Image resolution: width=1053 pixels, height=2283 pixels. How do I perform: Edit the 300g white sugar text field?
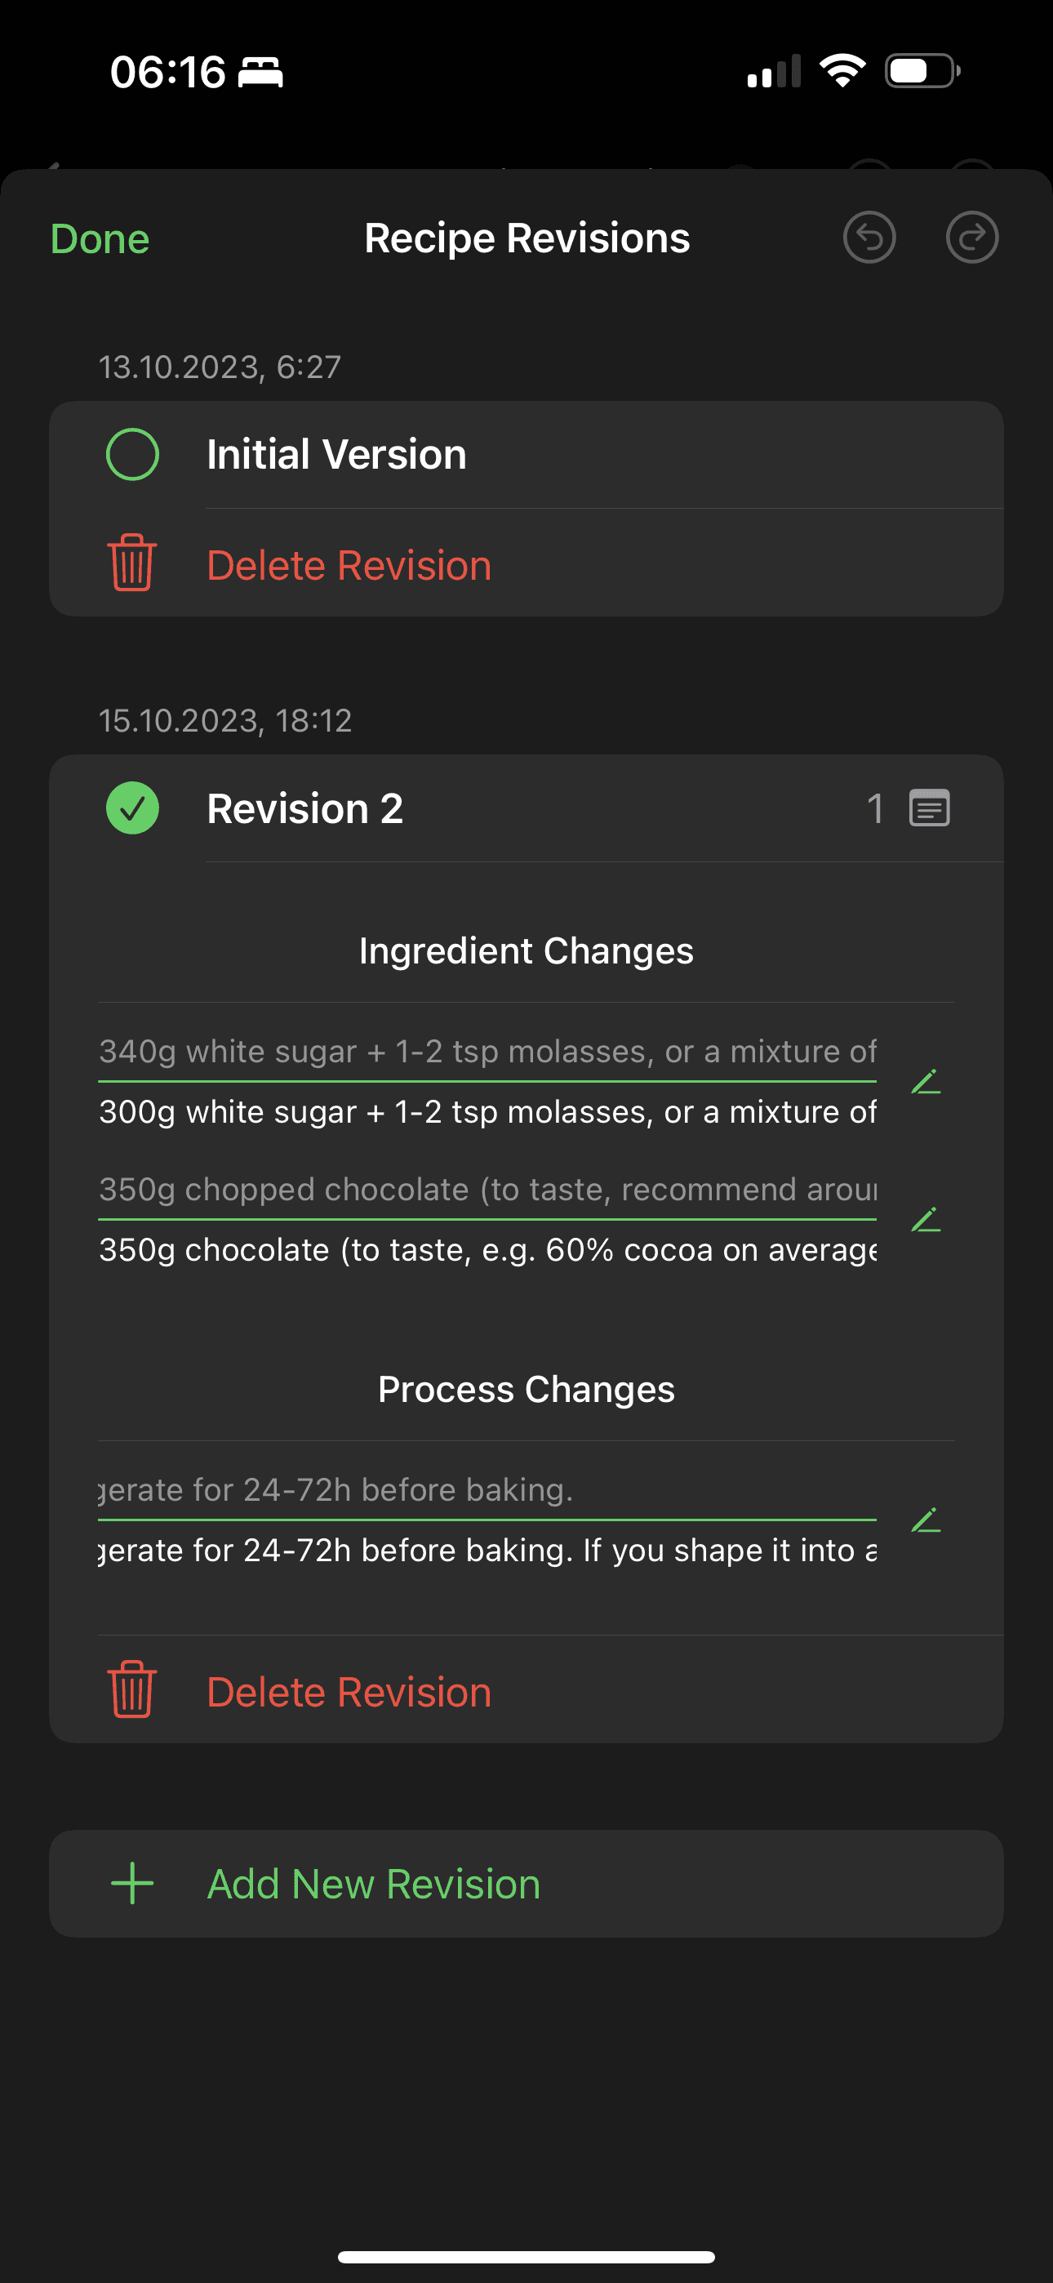(487, 1110)
